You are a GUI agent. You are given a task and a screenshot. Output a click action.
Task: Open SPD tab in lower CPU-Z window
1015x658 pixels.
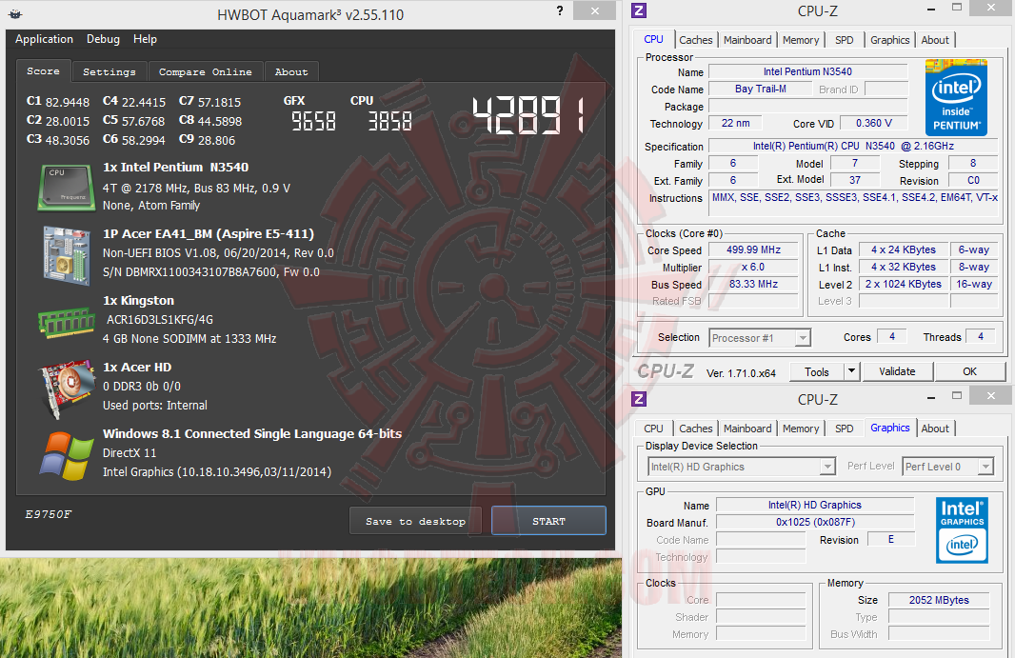(x=845, y=429)
